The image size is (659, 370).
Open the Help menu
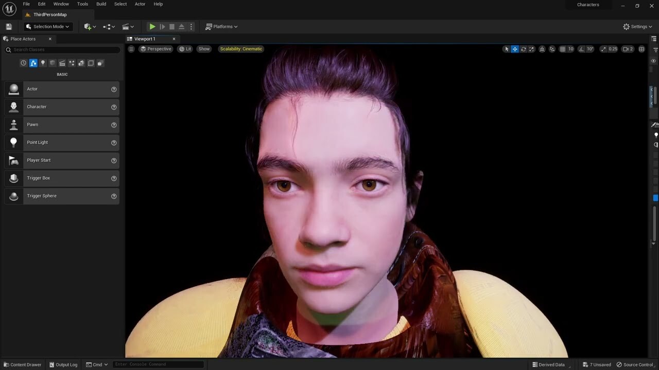tap(158, 4)
